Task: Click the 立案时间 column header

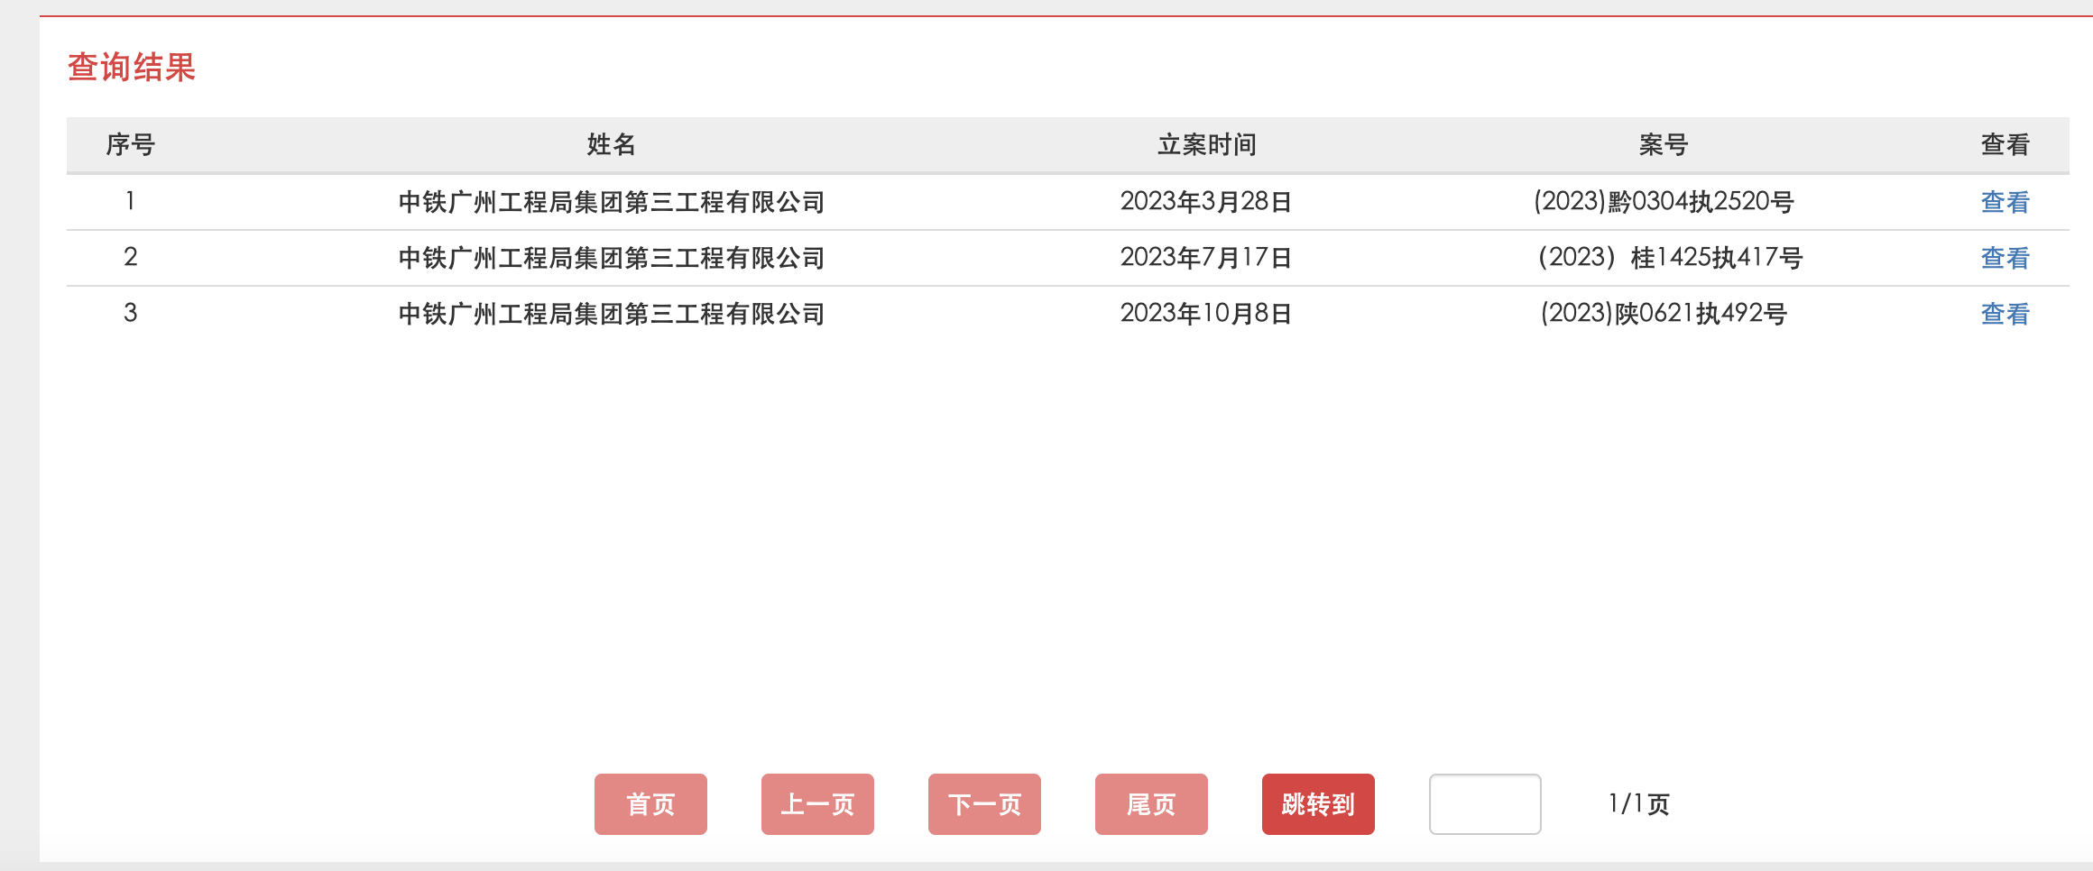Action: (1207, 144)
